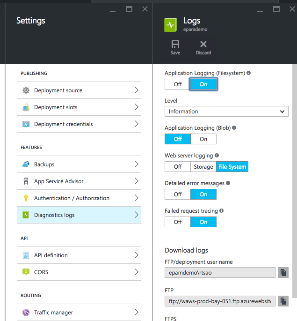Turn on Application Logging (Blob)
The image size is (297, 321).
pyautogui.click(x=203, y=139)
